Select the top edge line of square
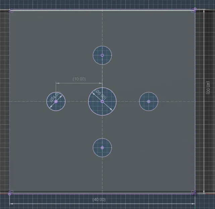 click(x=102, y=10)
